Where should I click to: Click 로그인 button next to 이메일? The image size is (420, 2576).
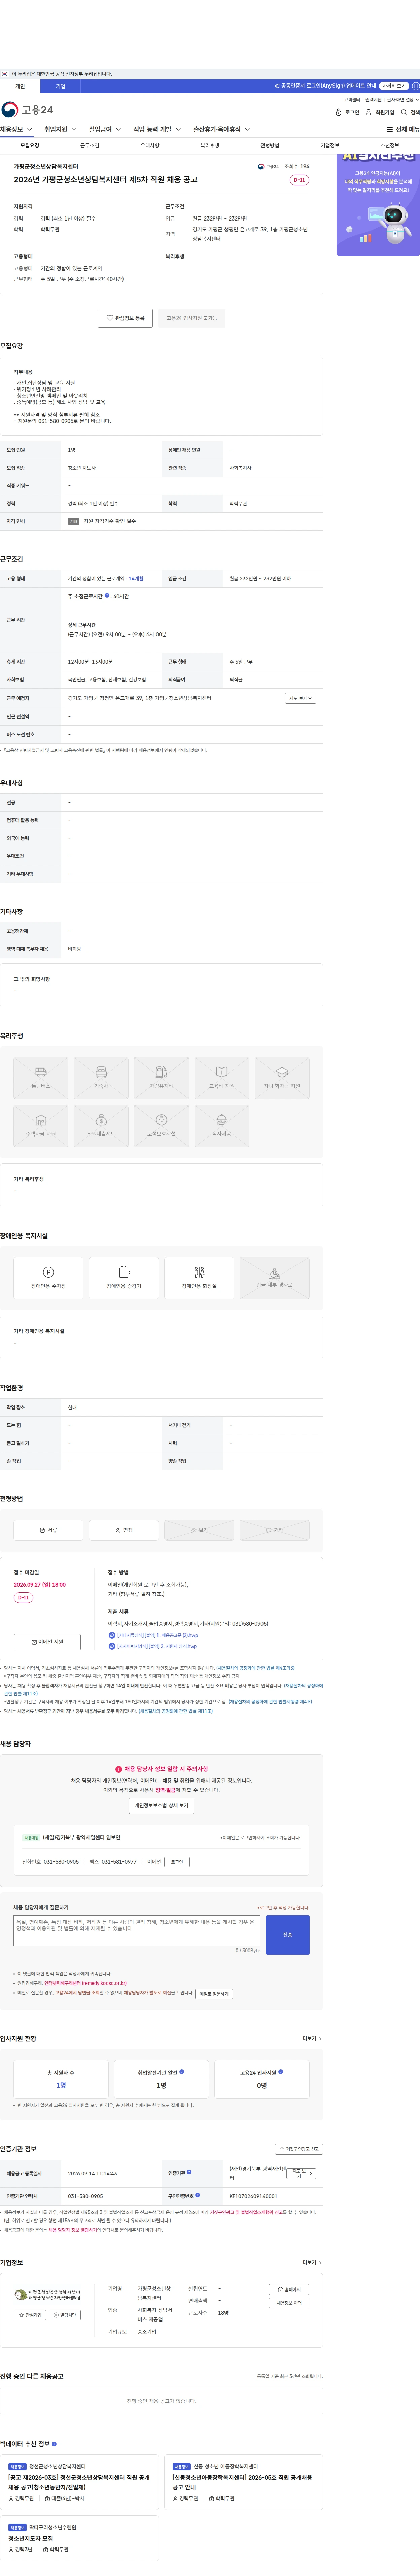177,1862
